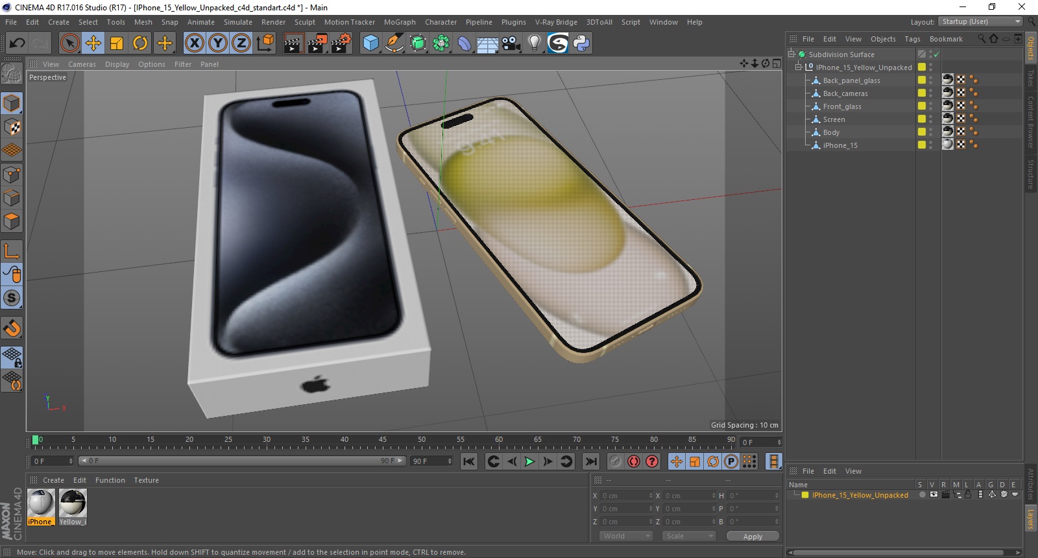This screenshot has width=1038, height=558.
Task: Open the deformer bend icon
Action: pyautogui.click(x=465, y=43)
